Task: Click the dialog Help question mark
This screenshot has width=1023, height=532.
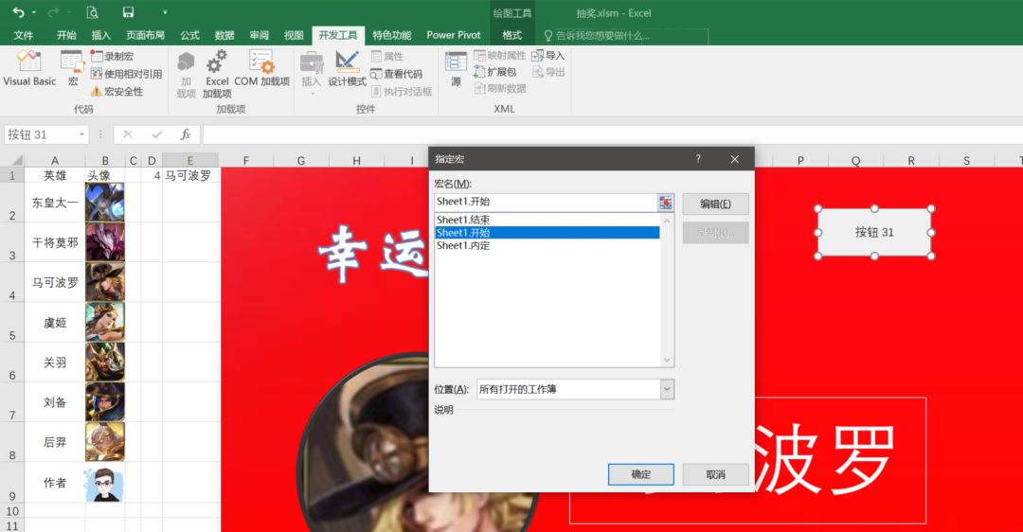Action: click(698, 158)
